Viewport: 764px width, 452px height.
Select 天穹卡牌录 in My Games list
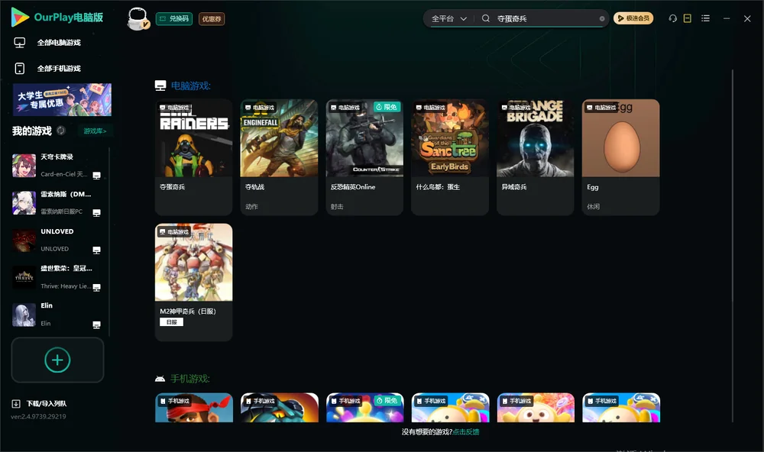click(x=57, y=166)
